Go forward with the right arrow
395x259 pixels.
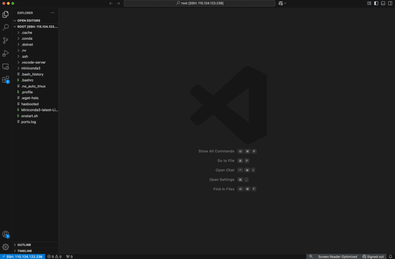tap(118, 3)
